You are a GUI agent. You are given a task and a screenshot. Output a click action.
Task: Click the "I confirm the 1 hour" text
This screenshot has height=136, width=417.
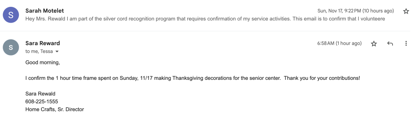tap(48, 78)
